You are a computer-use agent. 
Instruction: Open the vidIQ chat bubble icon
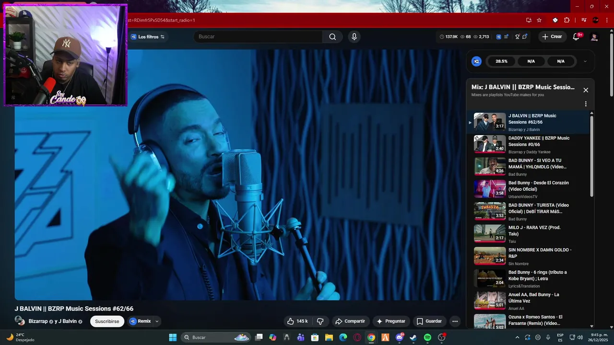[525, 37]
